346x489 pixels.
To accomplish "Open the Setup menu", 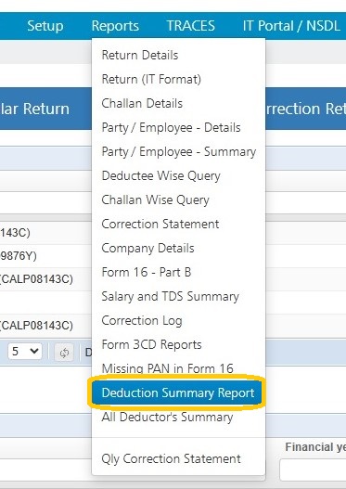I will click(x=45, y=26).
